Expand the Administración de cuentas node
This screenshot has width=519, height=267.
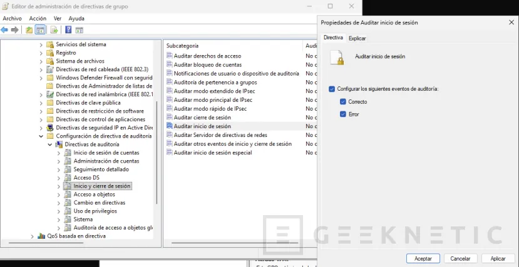point(59,161)
